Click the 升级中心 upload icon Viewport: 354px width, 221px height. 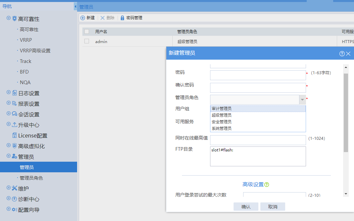[x=15, y=125]
